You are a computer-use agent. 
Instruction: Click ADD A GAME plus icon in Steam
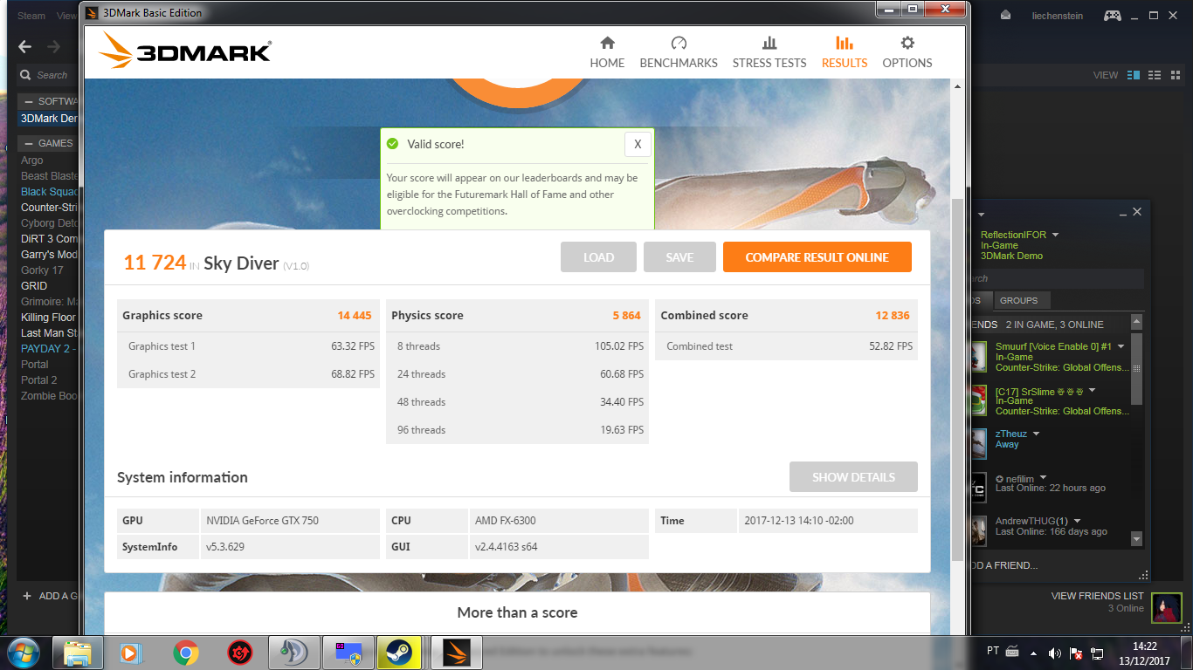27,596
